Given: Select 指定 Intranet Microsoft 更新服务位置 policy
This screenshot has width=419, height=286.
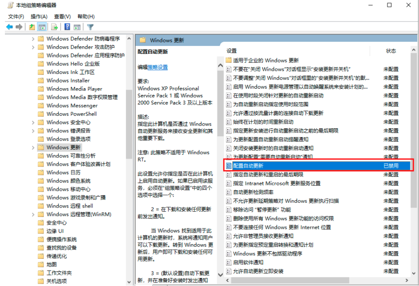Looking at the screenshot, I should pyautogui.click(x=277, y=184).
